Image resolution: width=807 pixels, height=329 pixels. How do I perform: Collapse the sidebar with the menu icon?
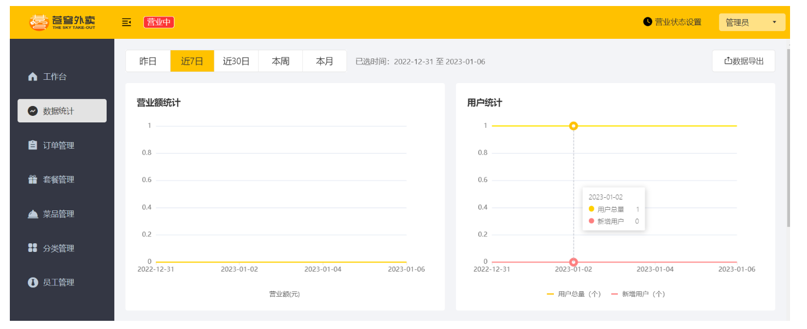click(x=126, y=22)
